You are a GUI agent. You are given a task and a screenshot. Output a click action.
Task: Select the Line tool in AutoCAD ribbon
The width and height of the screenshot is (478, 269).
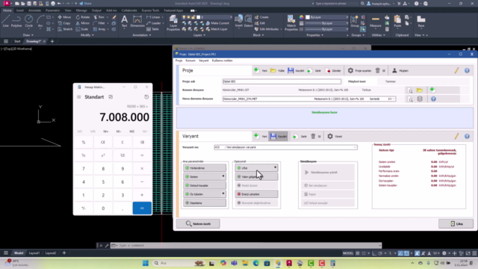pos(5,22)
